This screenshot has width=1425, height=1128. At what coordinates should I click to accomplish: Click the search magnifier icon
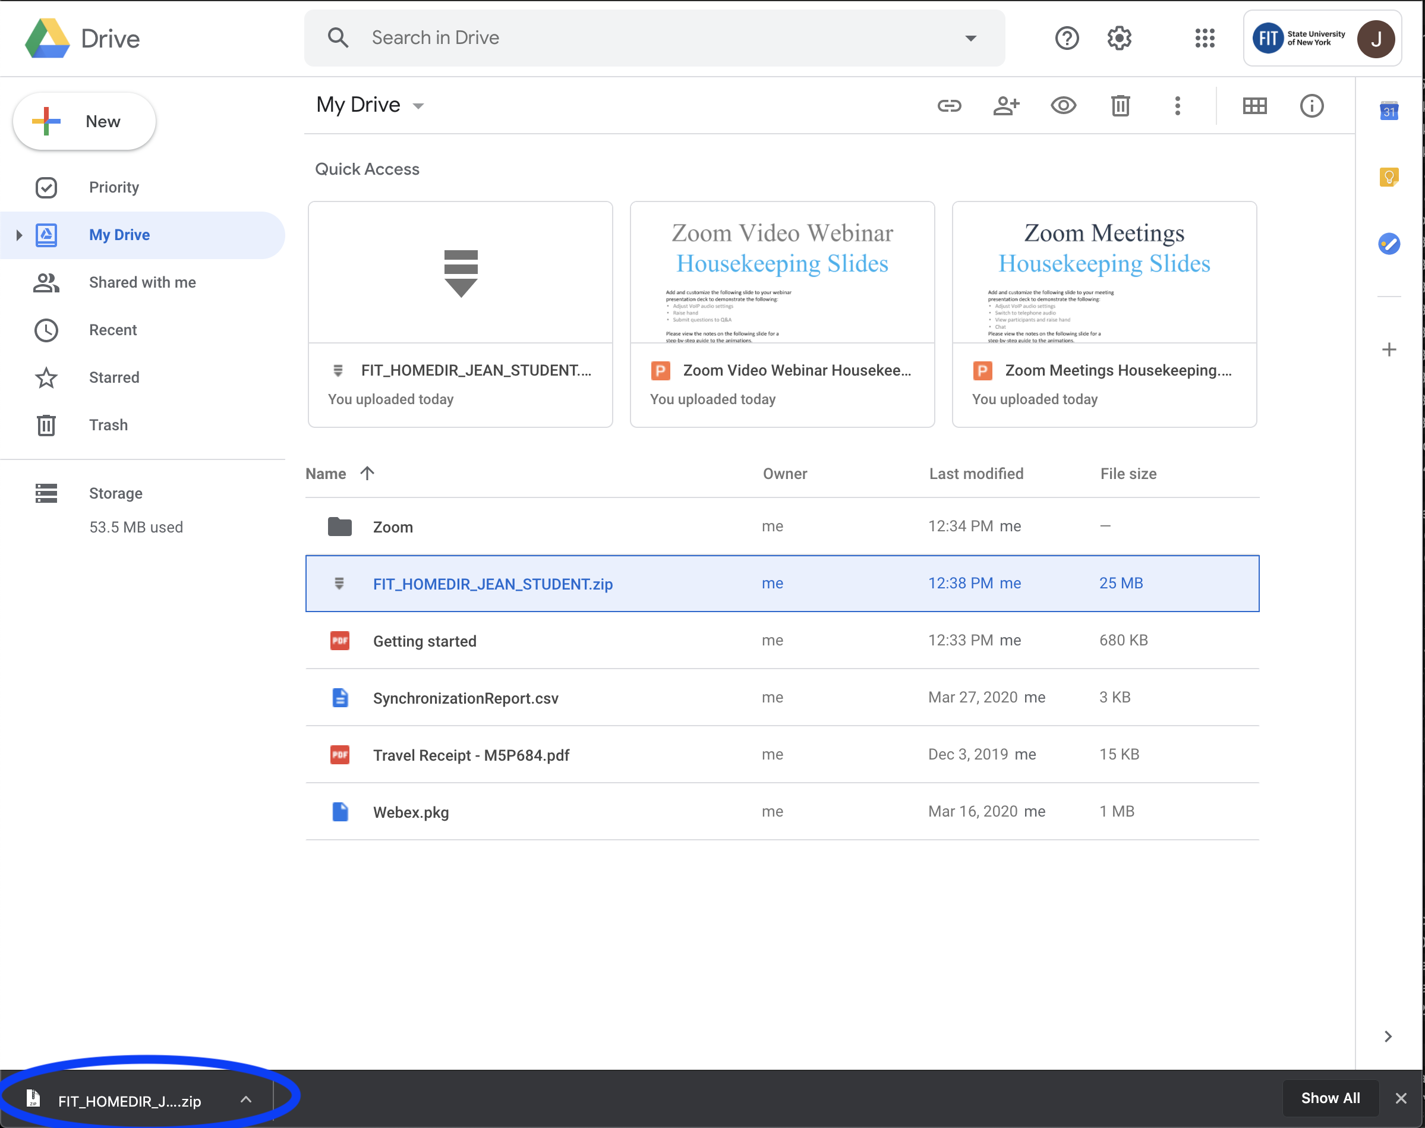point(338,37)
